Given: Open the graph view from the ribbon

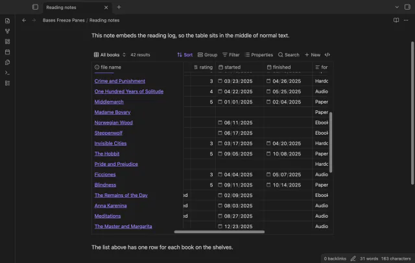Looking at the screenshot, I should [x=7, y=31].
